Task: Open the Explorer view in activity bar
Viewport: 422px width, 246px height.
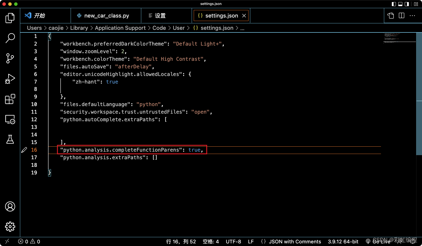Action: pyautogui.click(x=10, y=18)
